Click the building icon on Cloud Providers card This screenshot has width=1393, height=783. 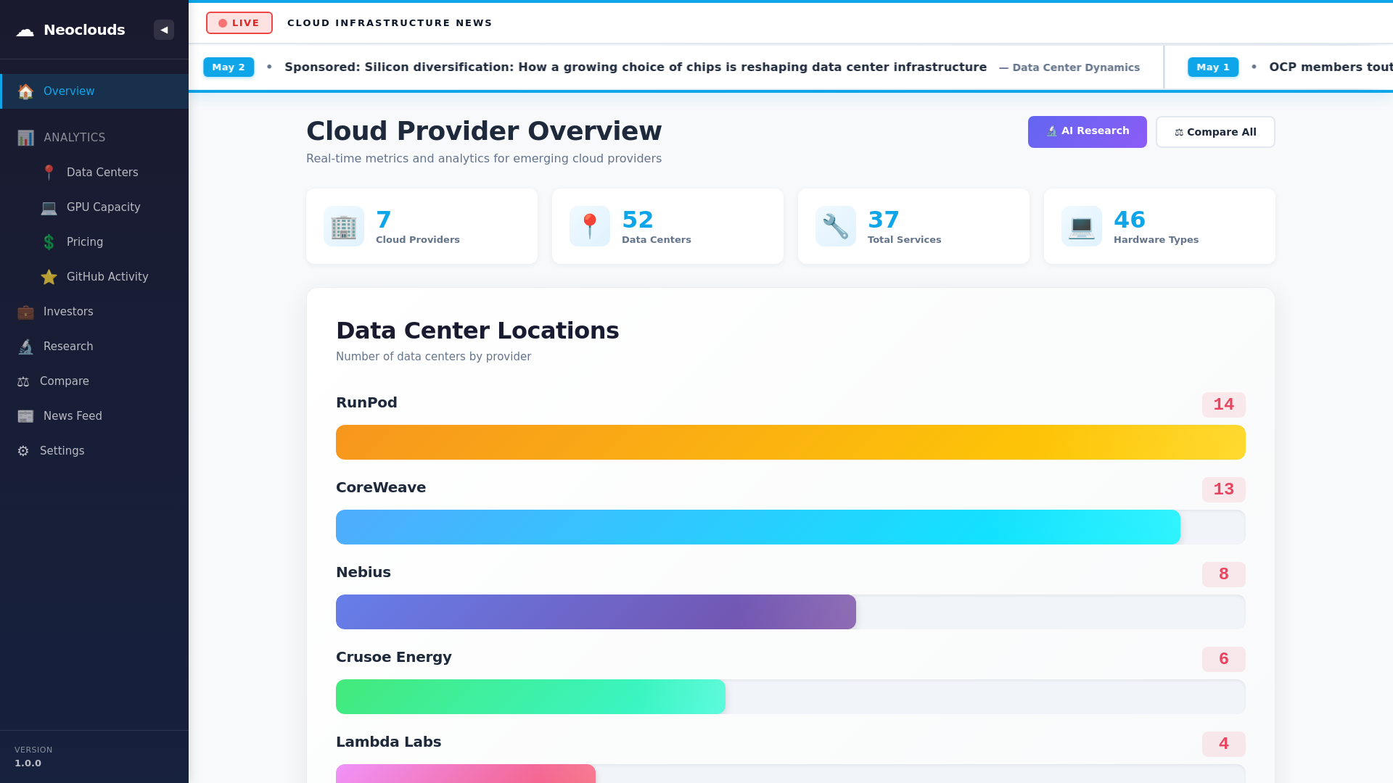[344, 226]
